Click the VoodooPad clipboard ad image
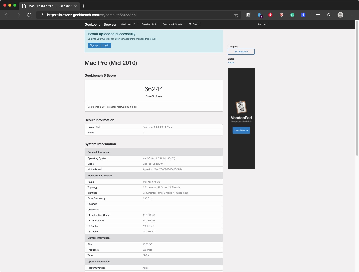359x272 pixels. 241,107
